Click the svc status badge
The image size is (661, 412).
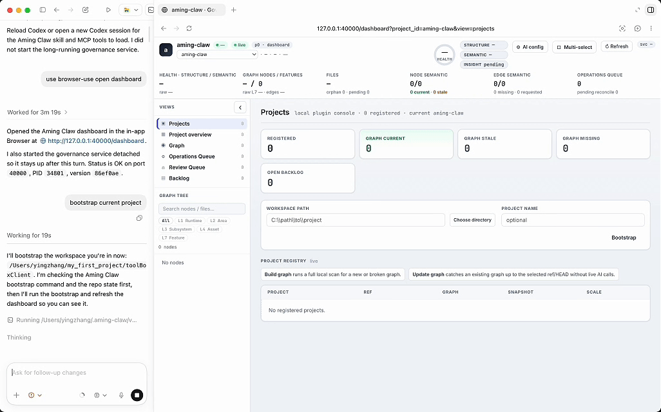click(x=646, y=44)
